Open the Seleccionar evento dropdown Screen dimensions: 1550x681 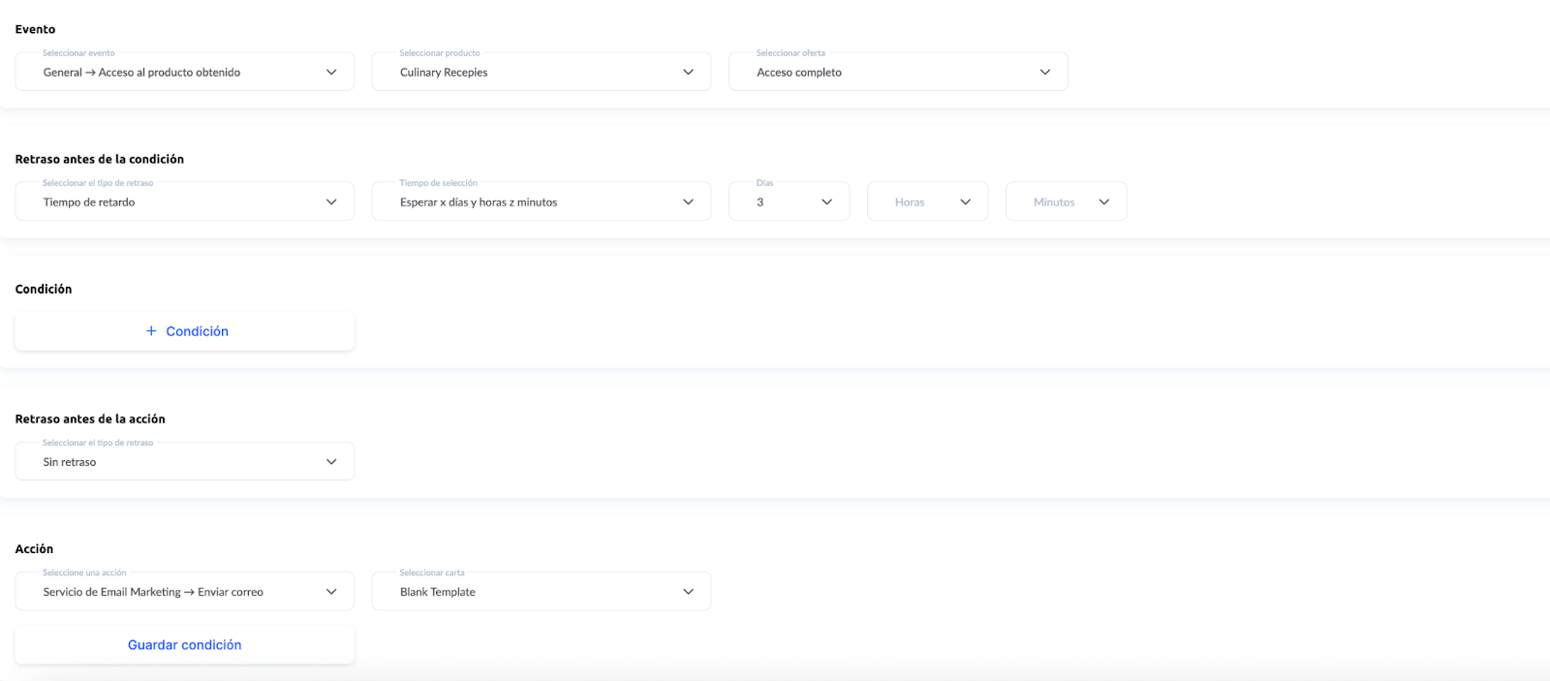coord(184,73)
